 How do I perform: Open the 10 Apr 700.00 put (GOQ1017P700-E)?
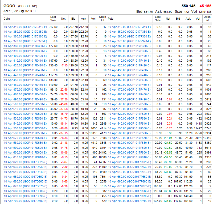(x=129, y=201)
